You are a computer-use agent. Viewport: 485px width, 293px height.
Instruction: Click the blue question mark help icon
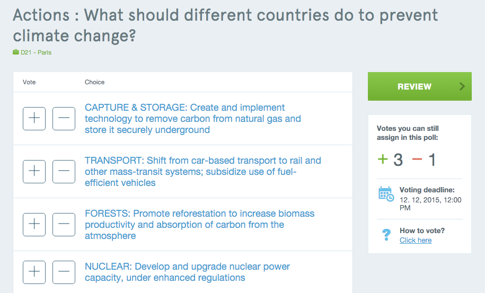coord(386,235)
